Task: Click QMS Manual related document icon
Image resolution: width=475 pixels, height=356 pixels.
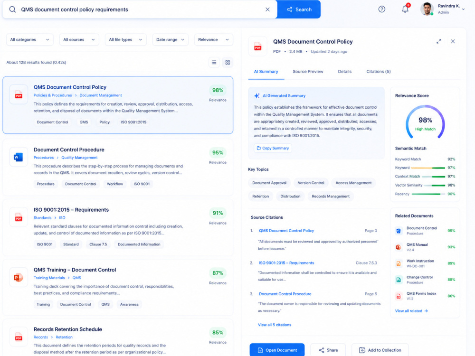Action: [399, 247]
